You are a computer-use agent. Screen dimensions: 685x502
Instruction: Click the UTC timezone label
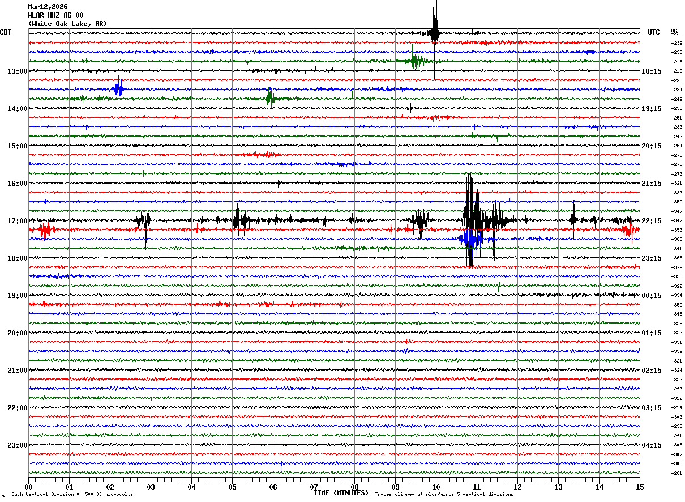pyautogui.click(x=654, y=32)
